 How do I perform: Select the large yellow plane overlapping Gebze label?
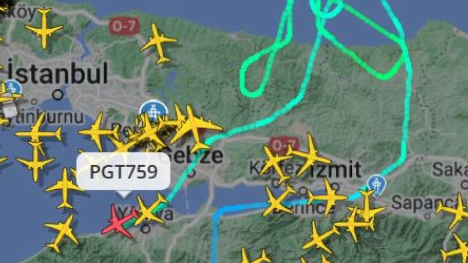[195, 128]
